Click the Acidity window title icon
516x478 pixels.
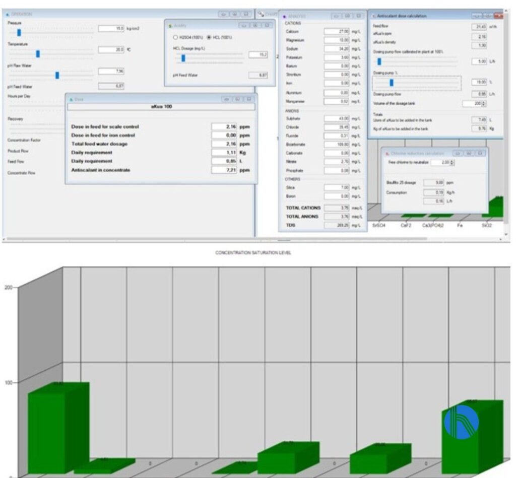tap(170, 25)
